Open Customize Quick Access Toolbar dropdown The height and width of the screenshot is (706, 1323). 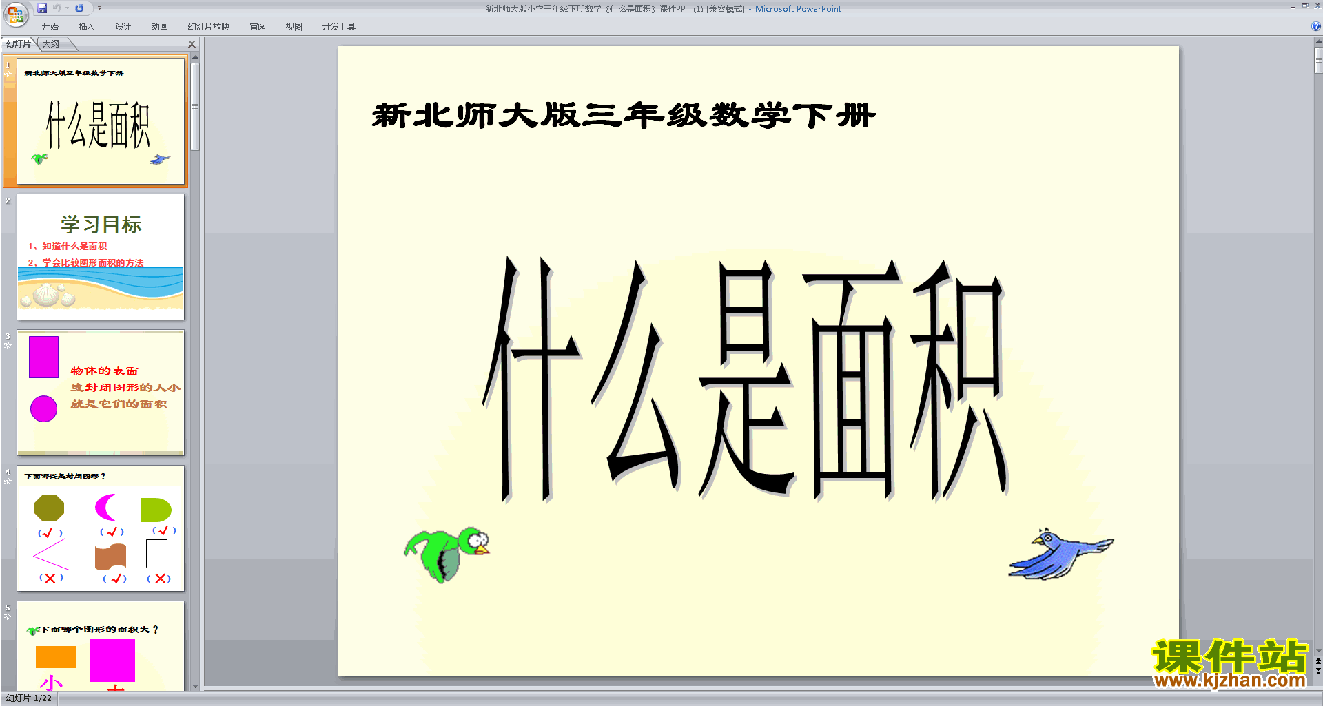pos(99,8)
